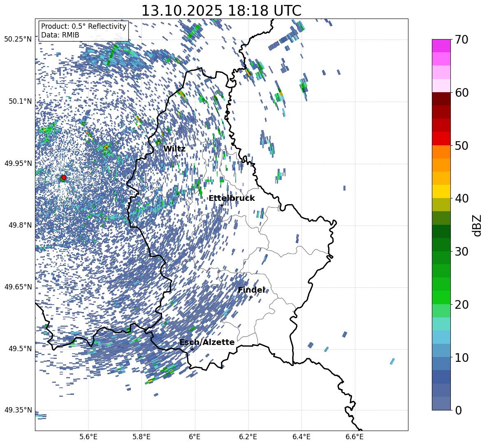Click the Wiltz location cross marker
The height and width of the screenshot is (445, 487).
click(x=176, y=156)
